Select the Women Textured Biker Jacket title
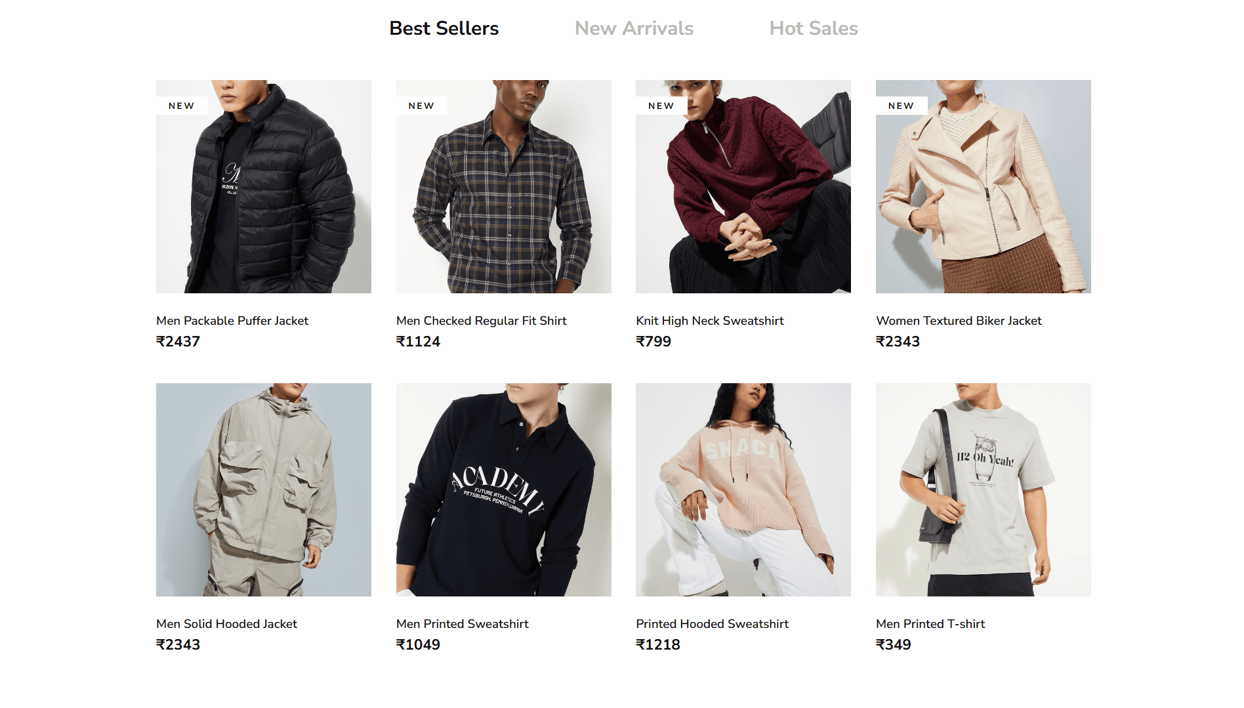The width and height of the screenshot is (1244, 708). (959, 321)
